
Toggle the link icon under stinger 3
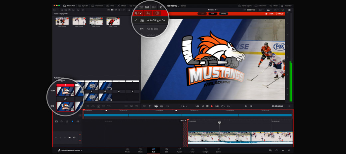(91, 91)
